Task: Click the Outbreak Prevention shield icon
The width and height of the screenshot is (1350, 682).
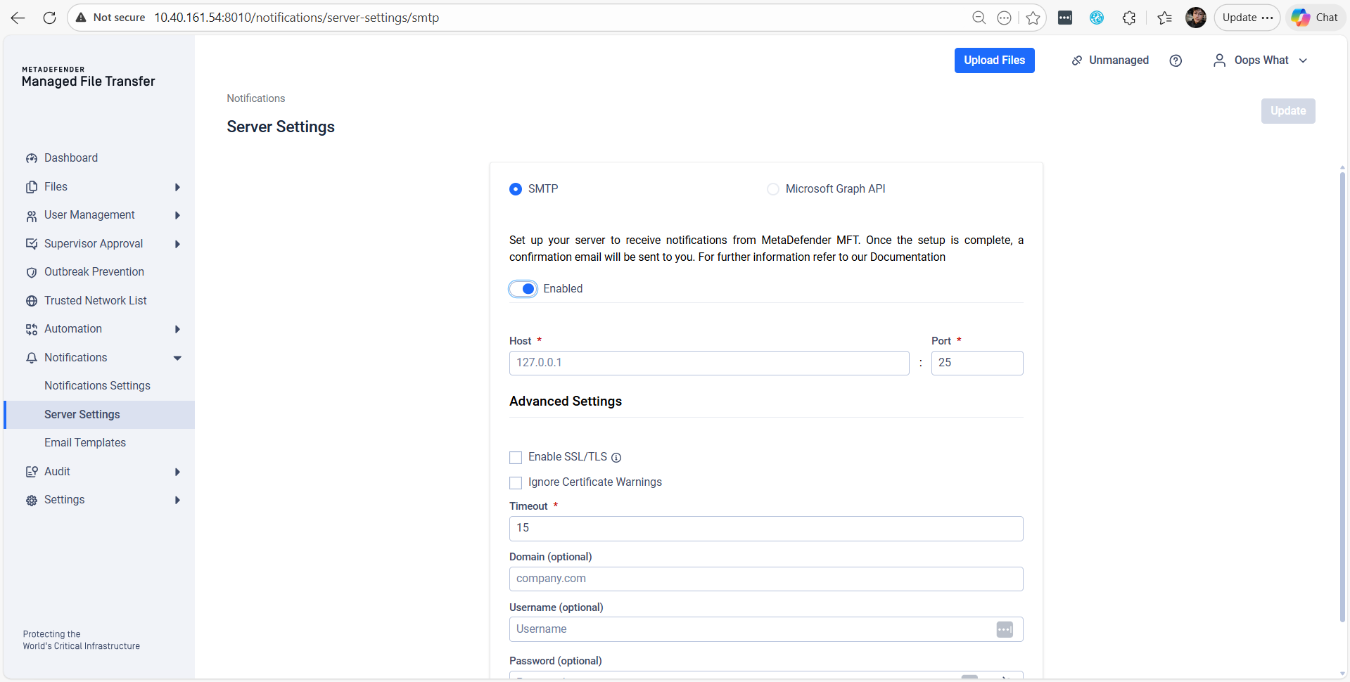Action: pos(32,273)
